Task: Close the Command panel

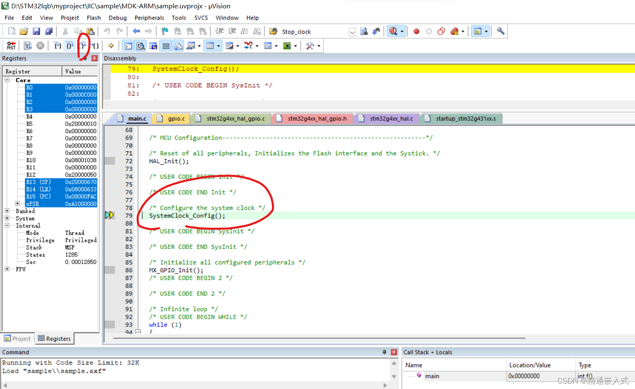Action: click(x=394, y=352)
